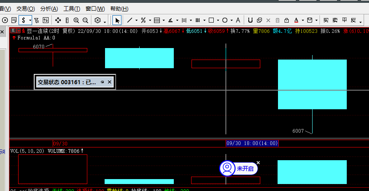Open the 窗口(W) menu

coord(95,9)
